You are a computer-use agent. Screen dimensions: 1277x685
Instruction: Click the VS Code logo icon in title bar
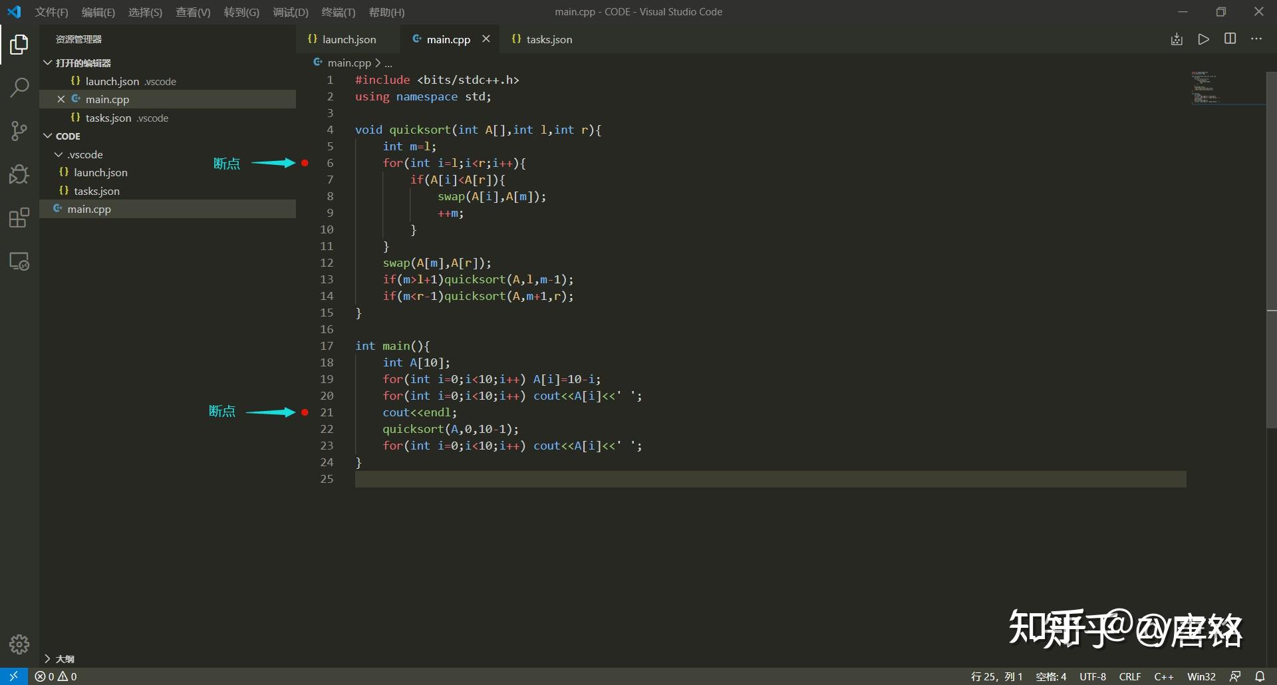click(14, 12)
